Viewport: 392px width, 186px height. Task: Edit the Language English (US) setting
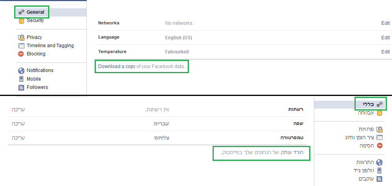(385, 38)
